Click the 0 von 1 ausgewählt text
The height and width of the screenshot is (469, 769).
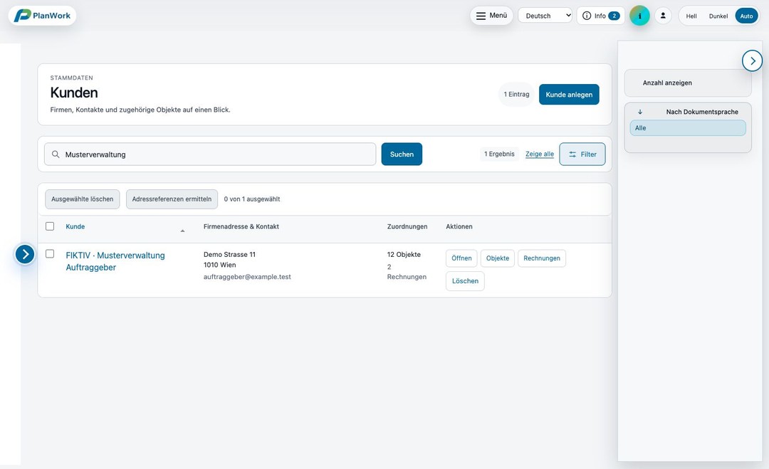pos(252,199)
